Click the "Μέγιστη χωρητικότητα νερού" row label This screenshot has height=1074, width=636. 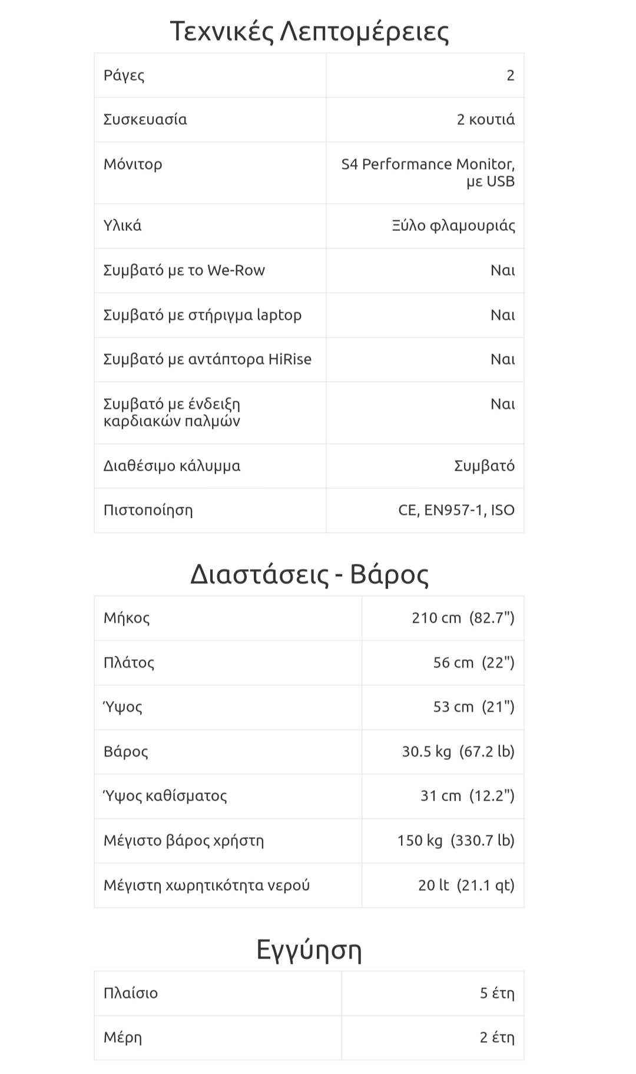[x=207, y=885]
